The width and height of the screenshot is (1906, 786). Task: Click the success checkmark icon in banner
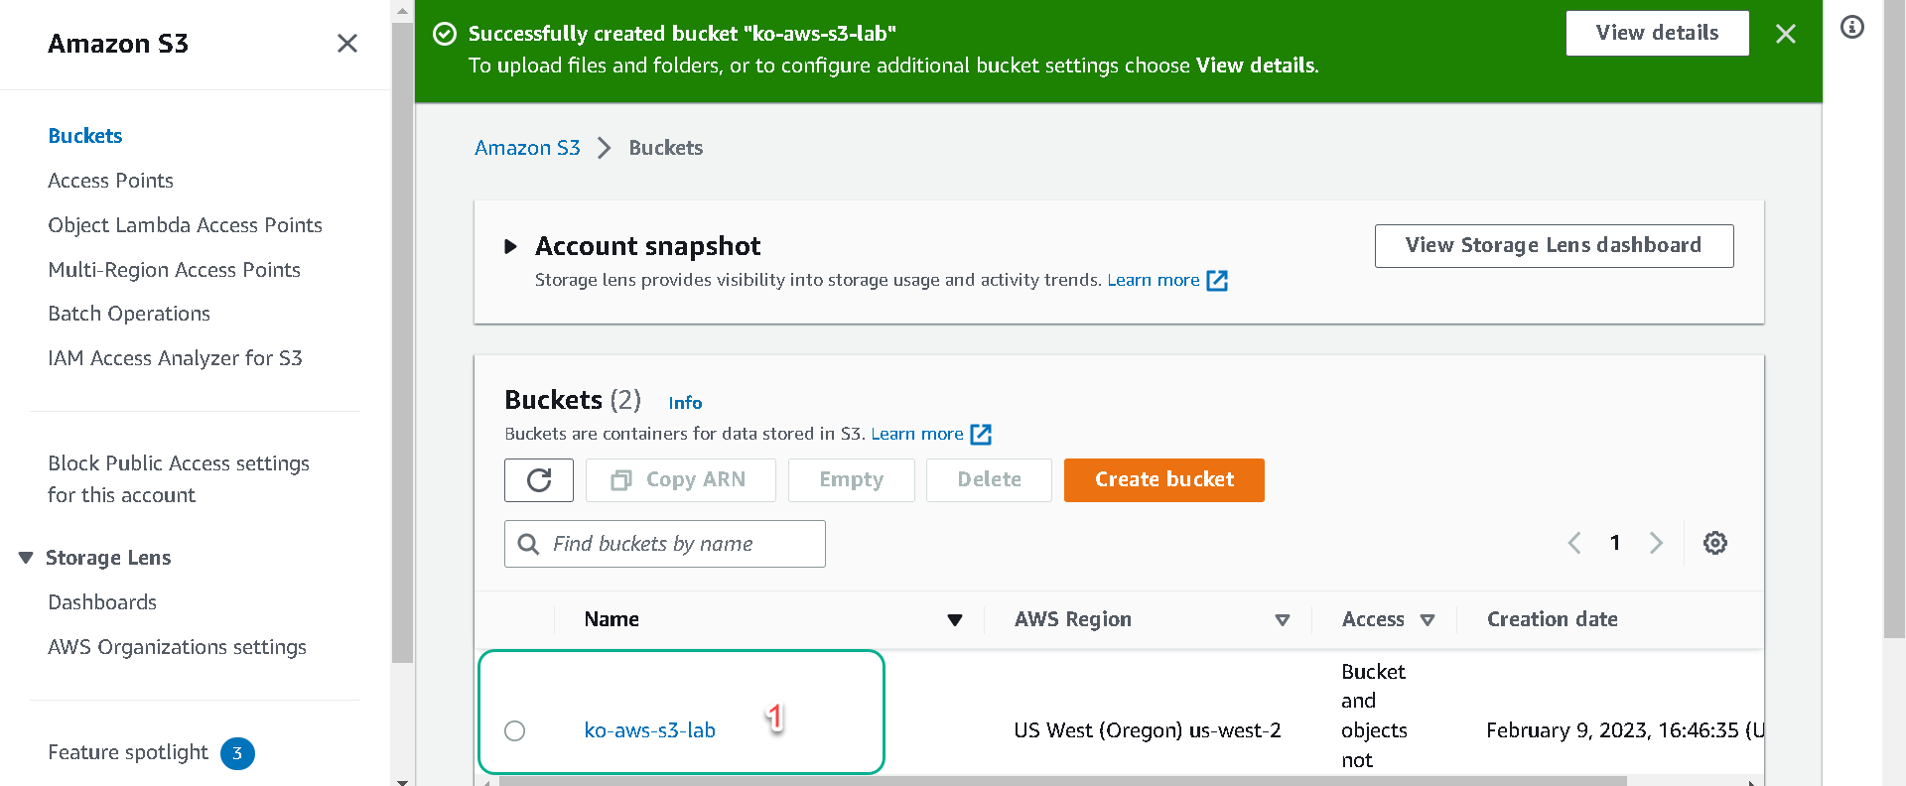tap(445, 34)
